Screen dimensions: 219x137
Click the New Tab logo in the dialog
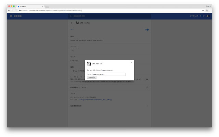(x=89, y=64)
